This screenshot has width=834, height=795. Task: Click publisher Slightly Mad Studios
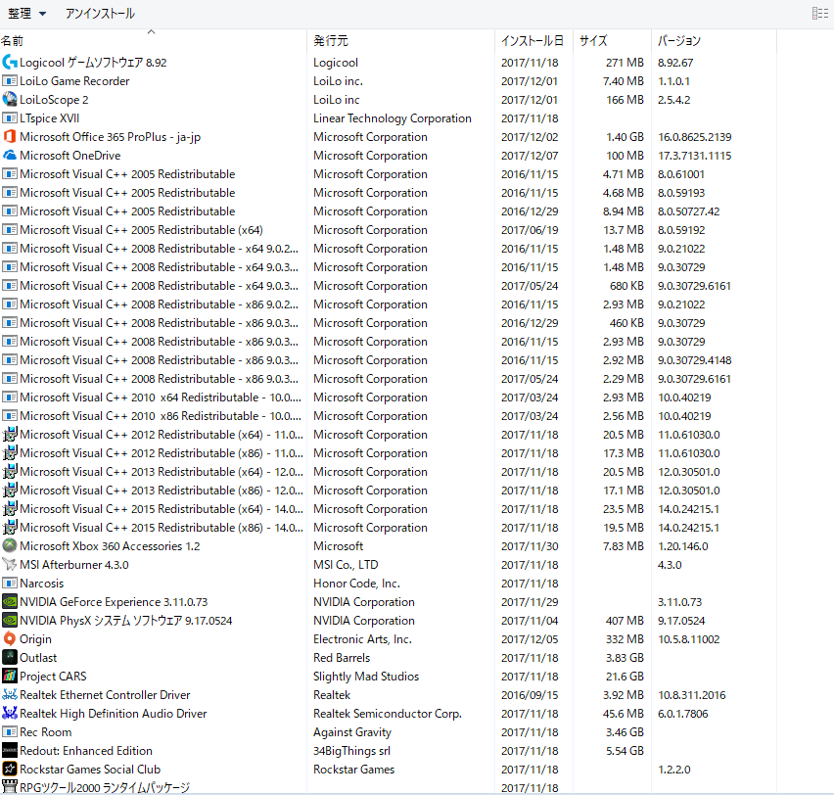(366, 677)
